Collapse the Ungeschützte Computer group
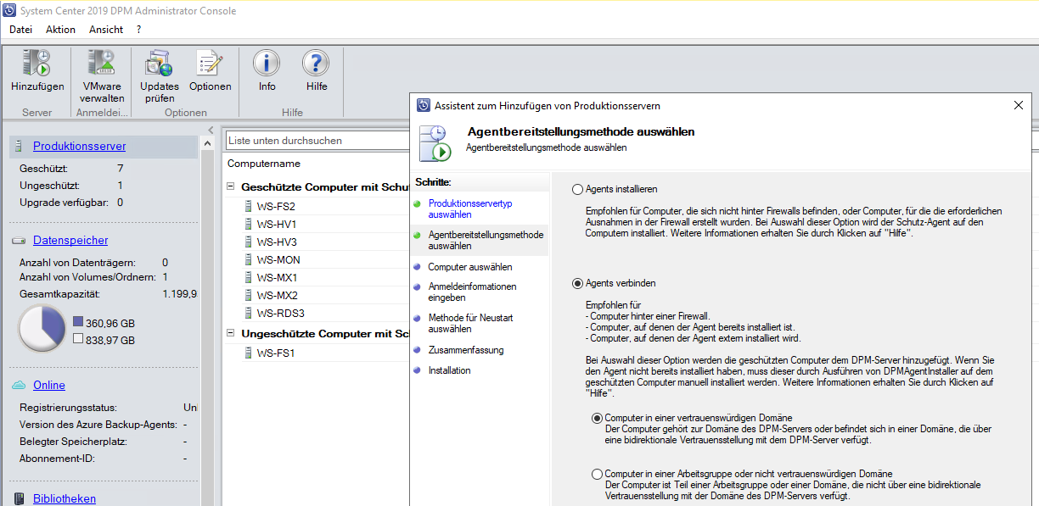 (x=232, y=334)
